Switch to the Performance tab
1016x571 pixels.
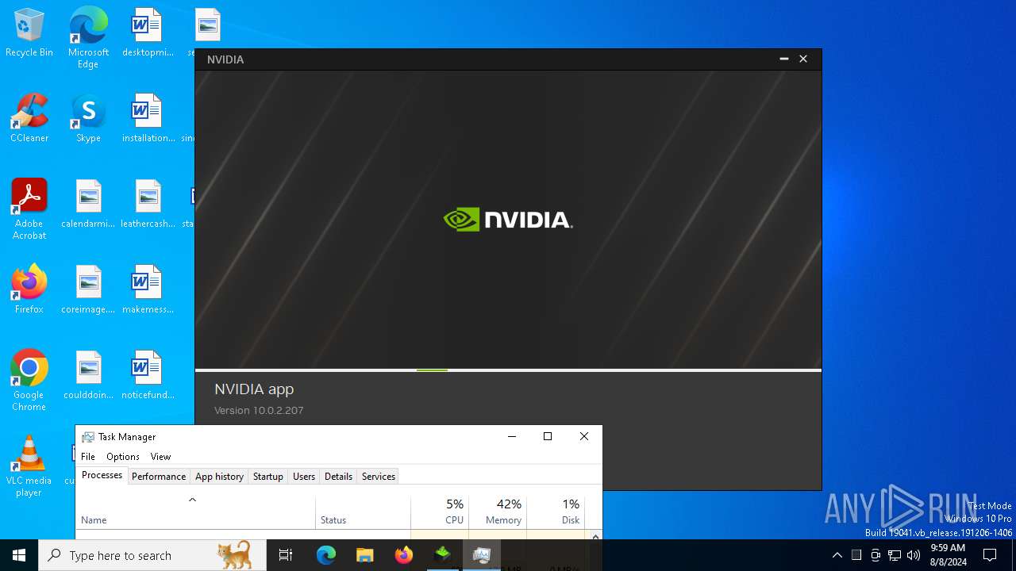click(x=159, y=477)
